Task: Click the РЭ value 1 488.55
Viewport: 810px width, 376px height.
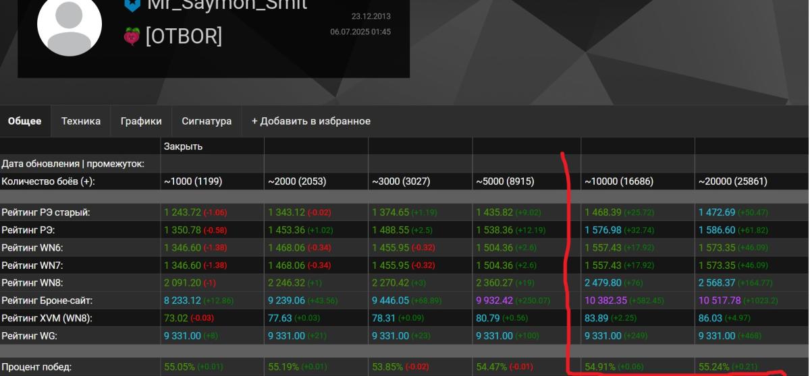Action: tap(391, 230)
